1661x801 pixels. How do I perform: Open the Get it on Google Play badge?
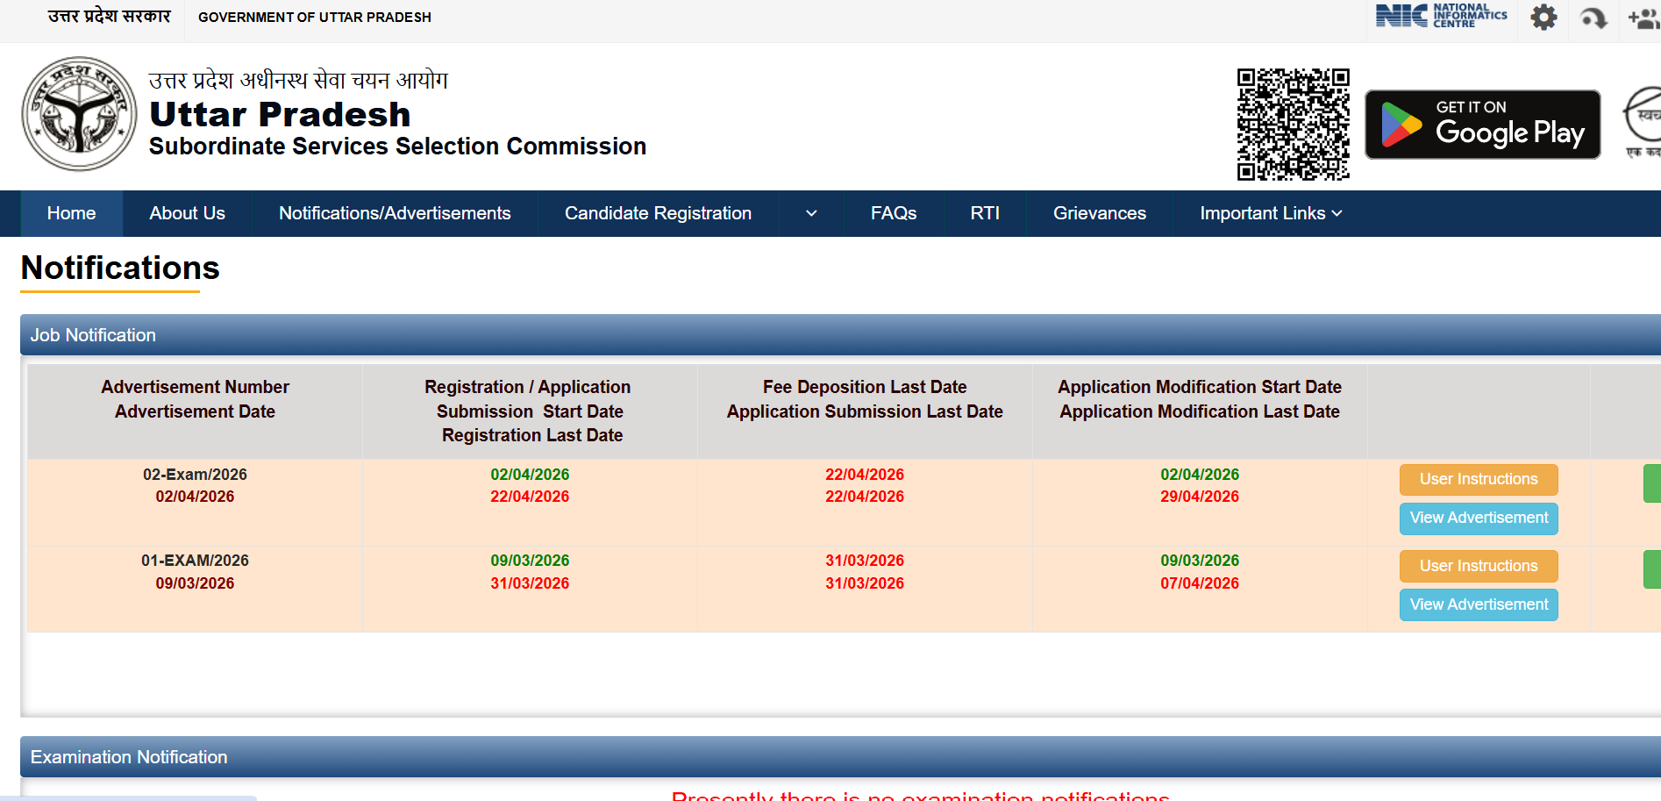click(1482, 125)
